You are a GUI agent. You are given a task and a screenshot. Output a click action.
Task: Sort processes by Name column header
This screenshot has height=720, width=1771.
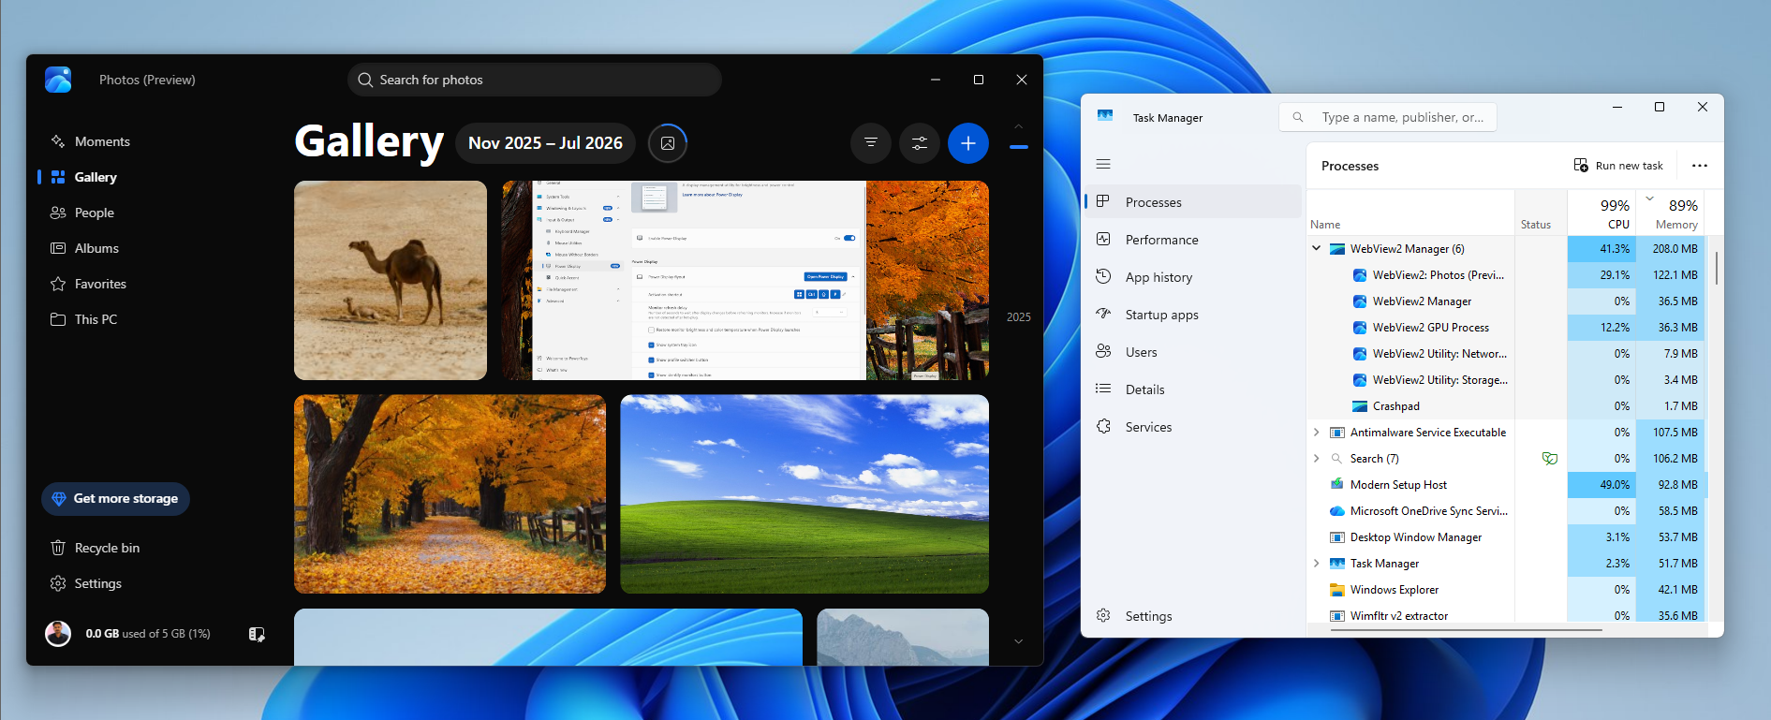click(1410, 213)
